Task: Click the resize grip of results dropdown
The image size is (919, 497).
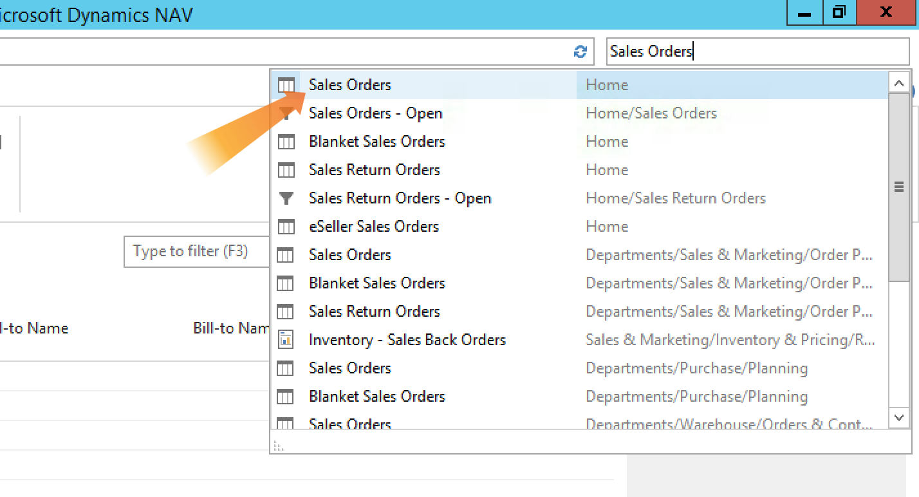Action: pyautogui.click(x=278, y=445)
